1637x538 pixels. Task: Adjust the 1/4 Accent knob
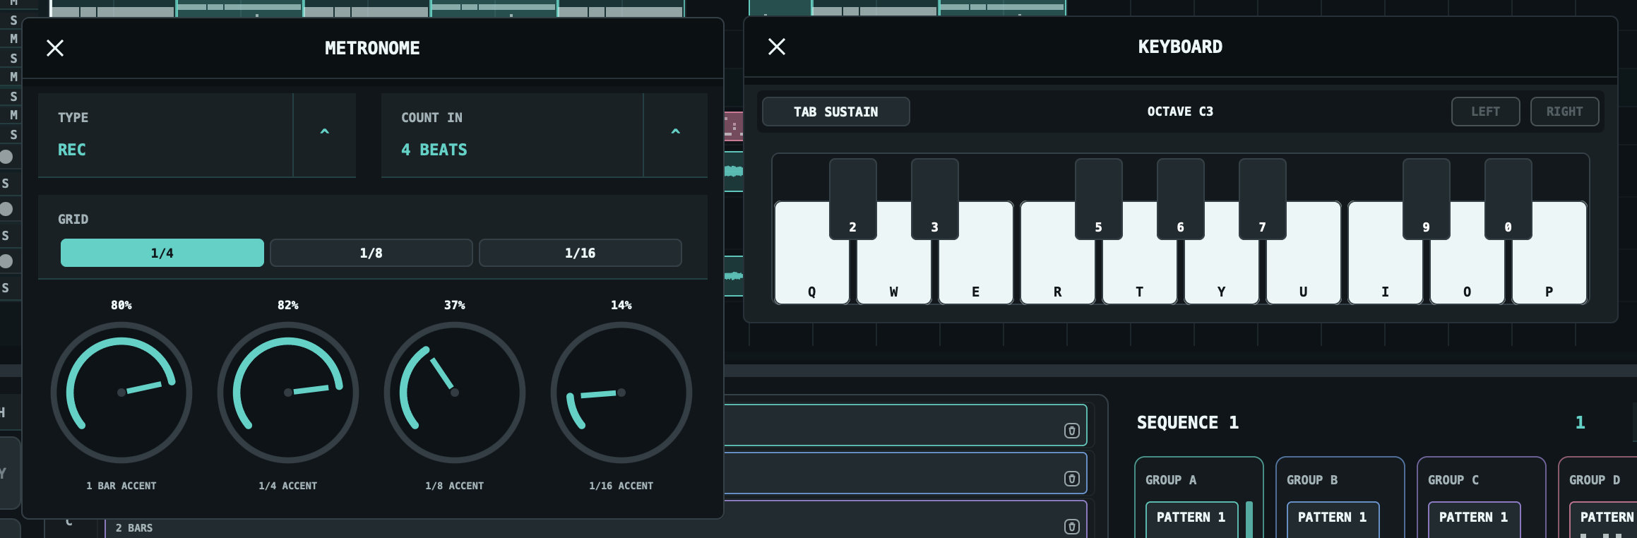288,393
